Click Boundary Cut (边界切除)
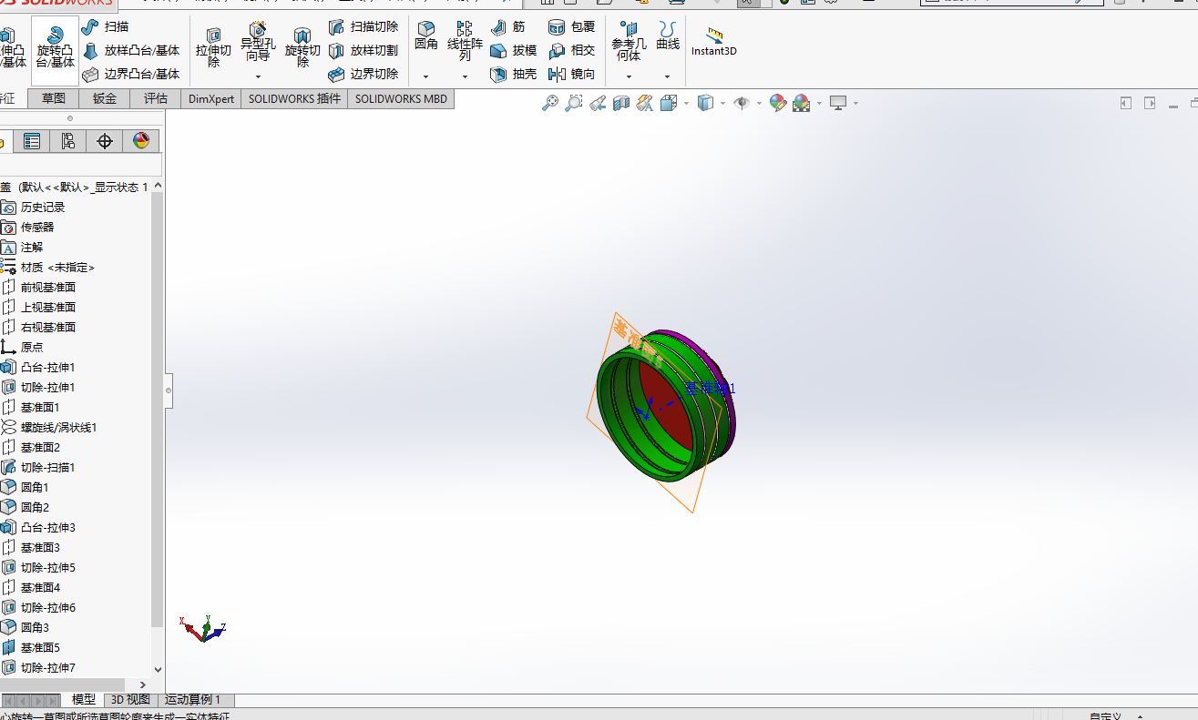 click(x=363, y=75)
